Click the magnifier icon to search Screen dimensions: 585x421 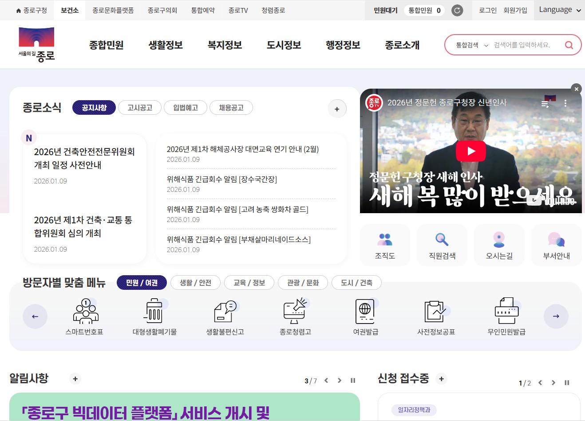pos(569,45)
